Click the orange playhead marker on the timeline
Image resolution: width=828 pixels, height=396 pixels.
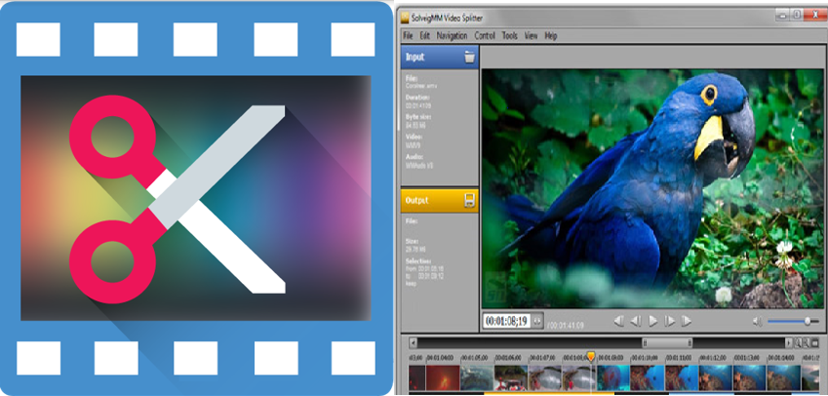591,357
